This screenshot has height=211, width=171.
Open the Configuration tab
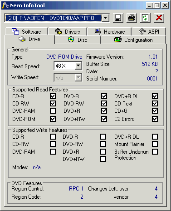[133, 40]
